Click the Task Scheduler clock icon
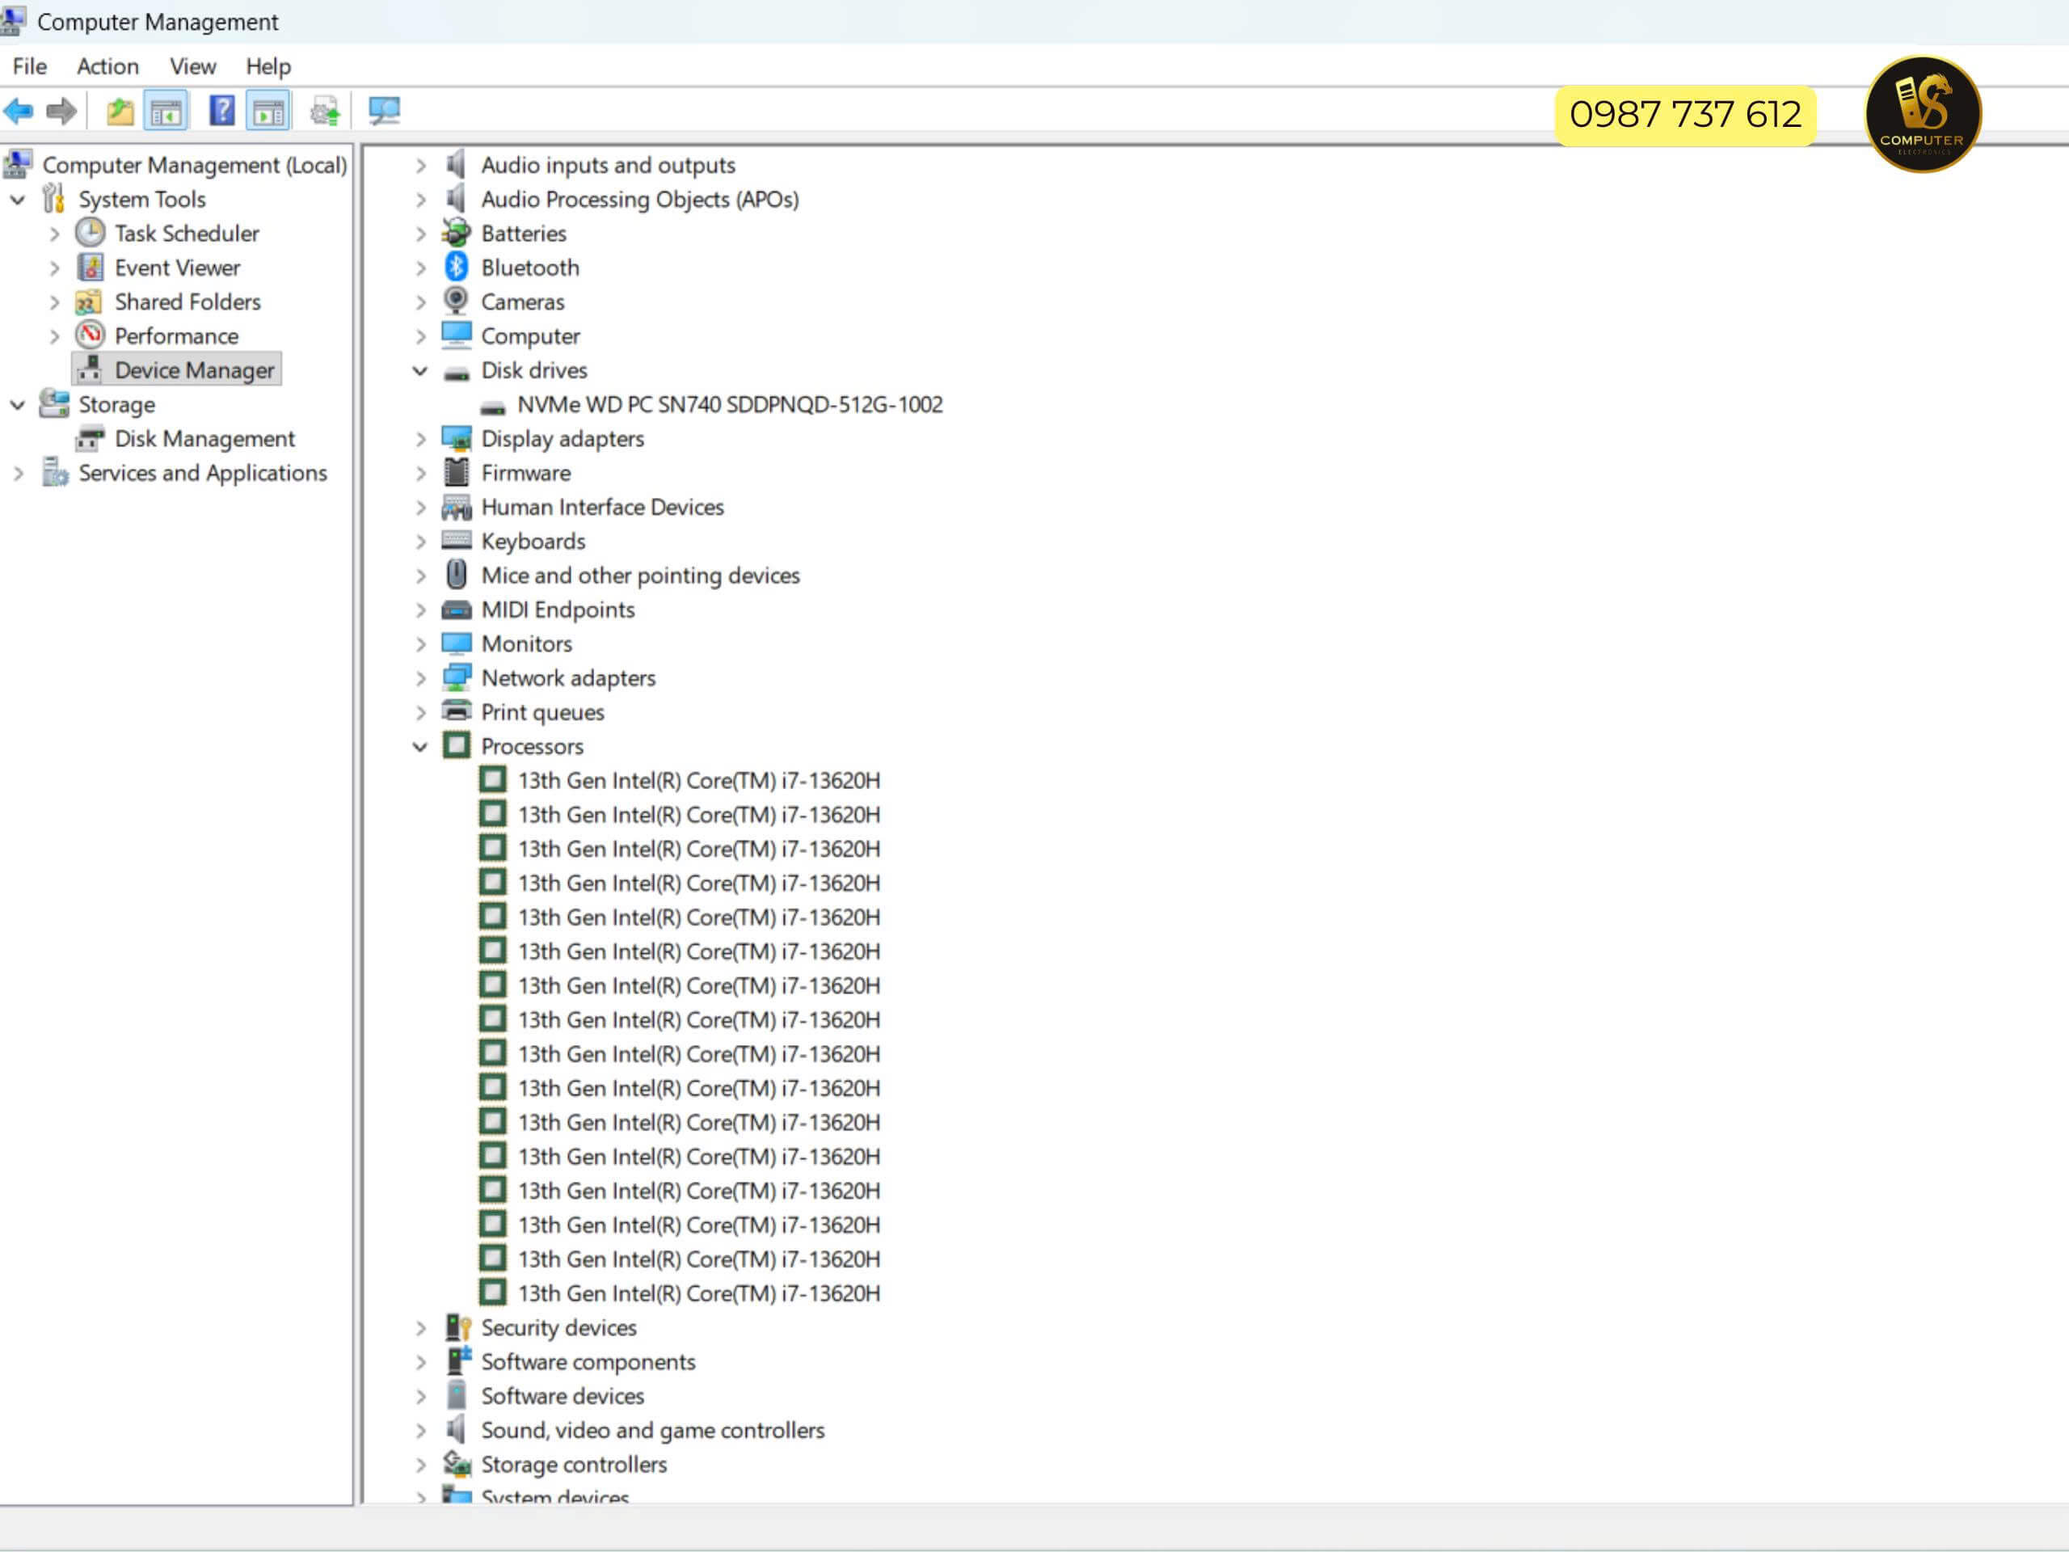The width and height of the screenshot is (2069, 1552). 90,233
